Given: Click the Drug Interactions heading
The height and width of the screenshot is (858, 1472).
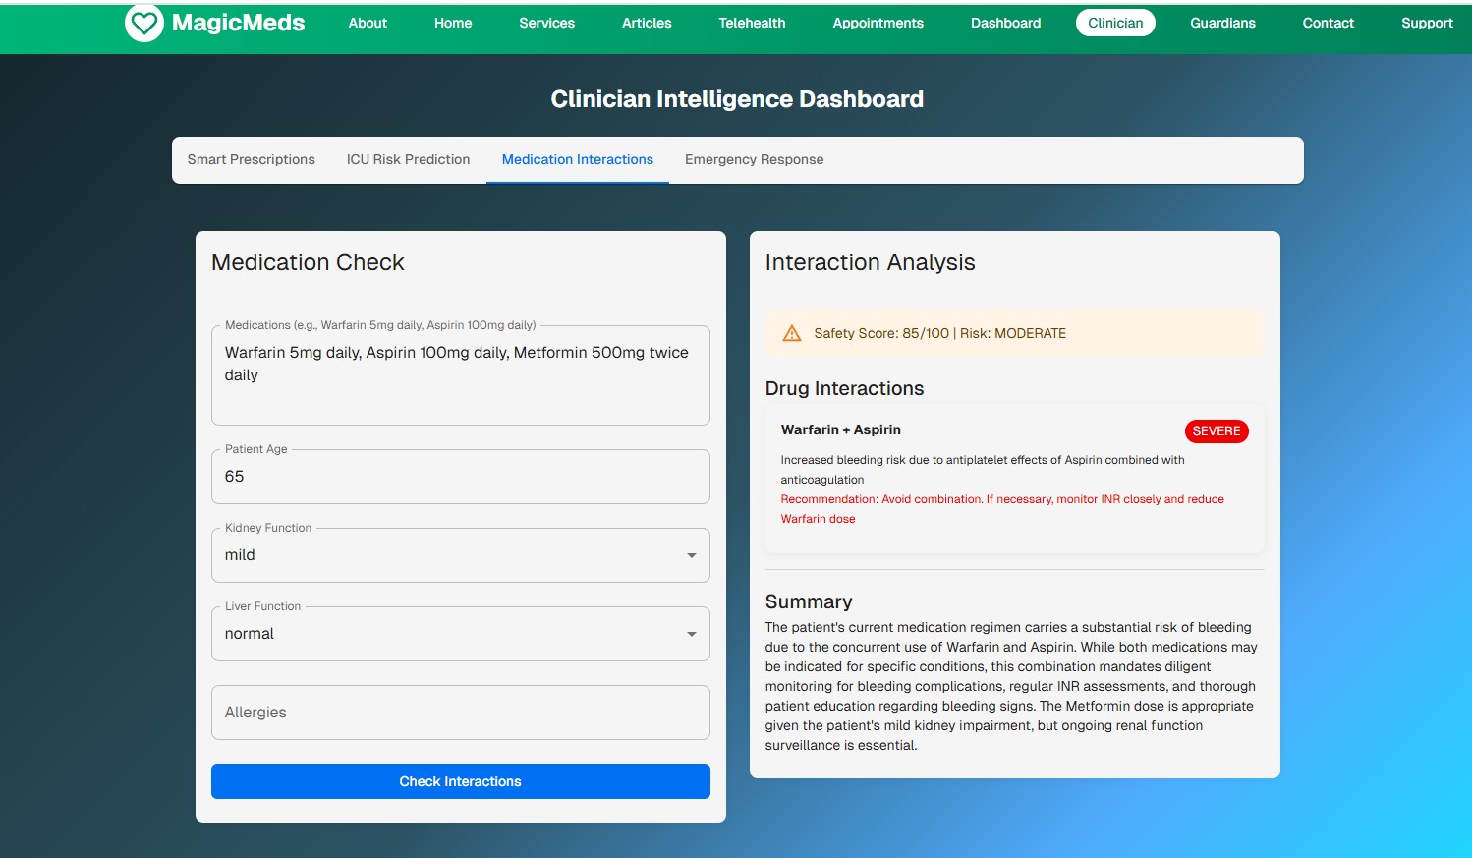Looking at the screenshot, I should click(844, 388).
